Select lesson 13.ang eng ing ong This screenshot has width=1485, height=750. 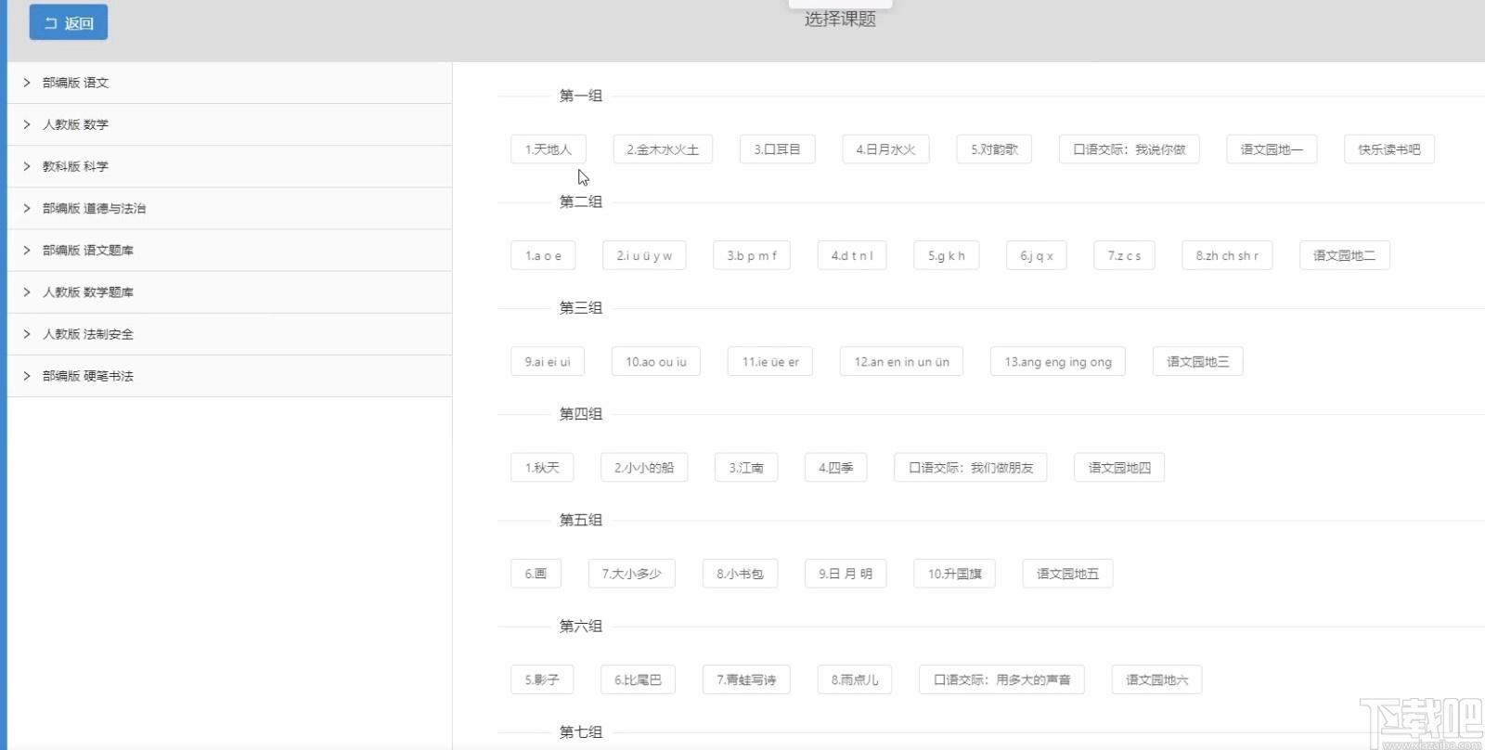[x=1058, y=362]
